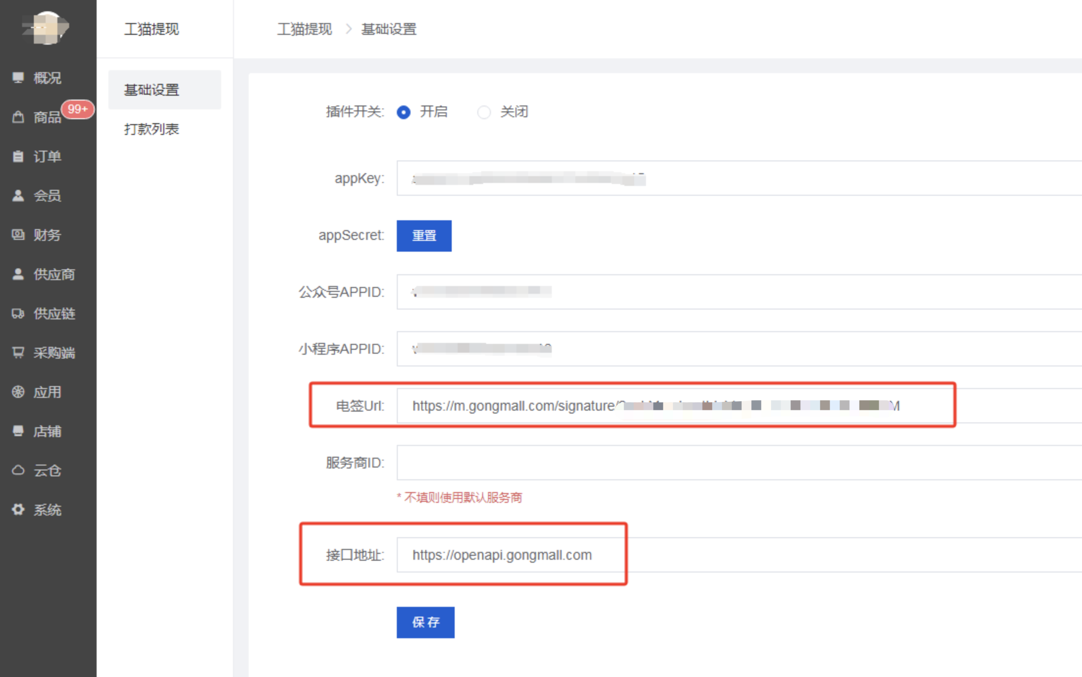Click the 采购端 cart icon
The width and height of the screenshot is (1082, 677).
18,352
